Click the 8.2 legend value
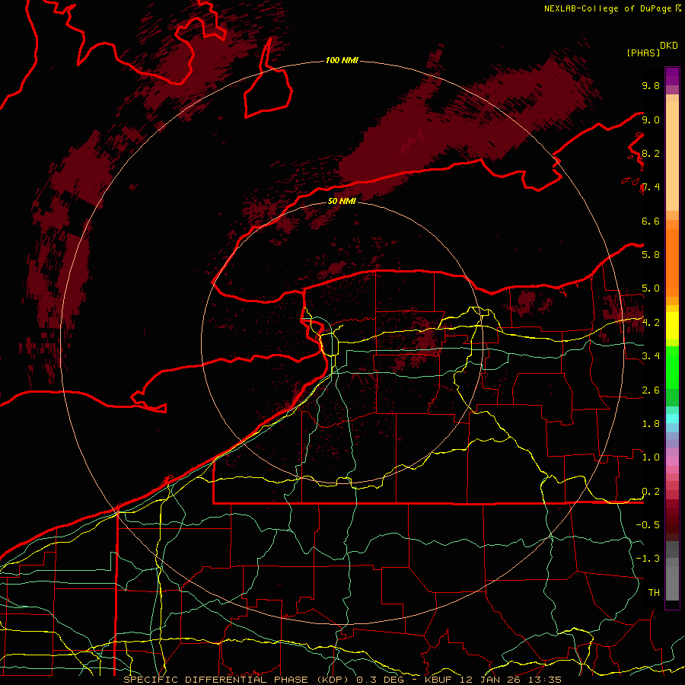The image size is (685, 685). [651, 153]
